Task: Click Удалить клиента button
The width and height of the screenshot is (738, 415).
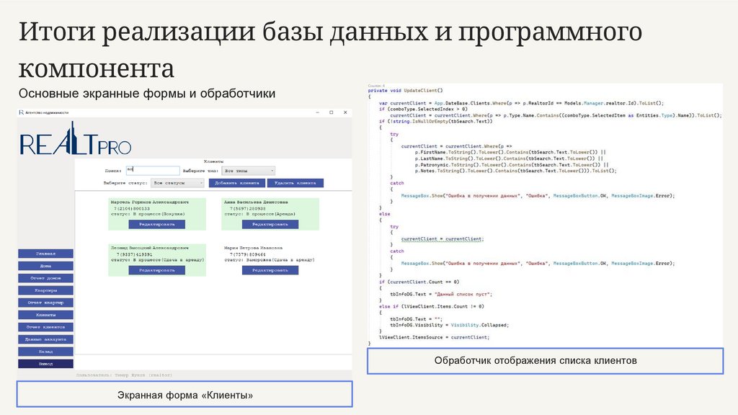Action: [x=295, y=183]
